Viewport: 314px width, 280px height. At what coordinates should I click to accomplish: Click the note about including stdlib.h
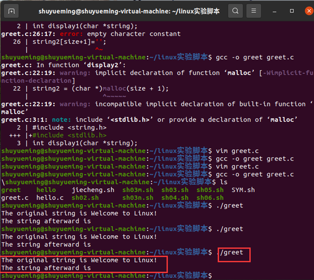click(149, 120)
